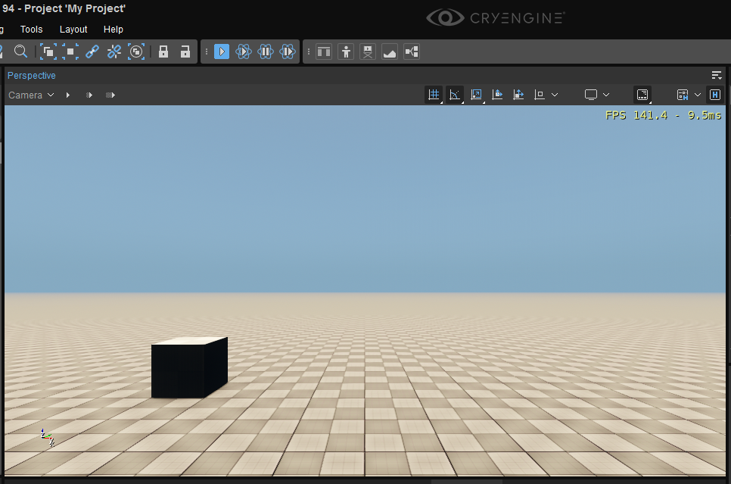Start Game Mode with blue play button
The image size is (731, 484).
(222, 52)
